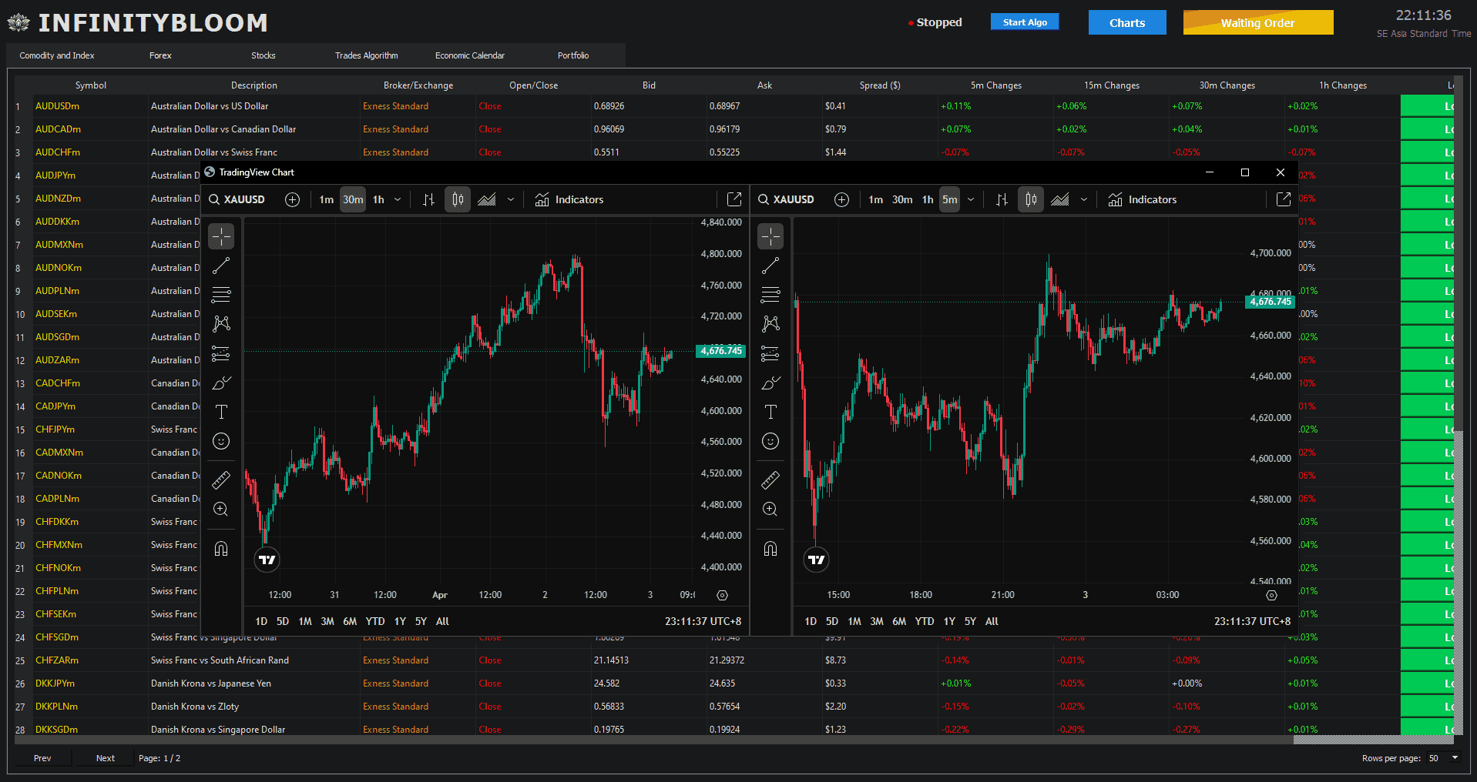Expand the interval dropdown in left chart
The width and height of the screenshot is (1477, 782).
398,199
